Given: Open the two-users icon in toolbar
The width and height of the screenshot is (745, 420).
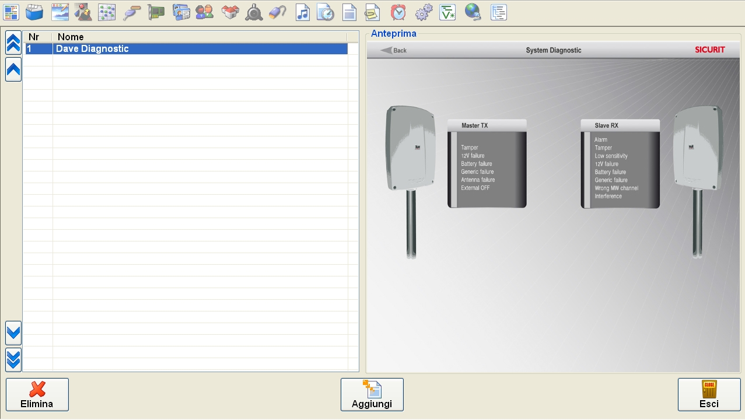Looking at the screenshot, I should pyautogui.click(x=204, y=12).
